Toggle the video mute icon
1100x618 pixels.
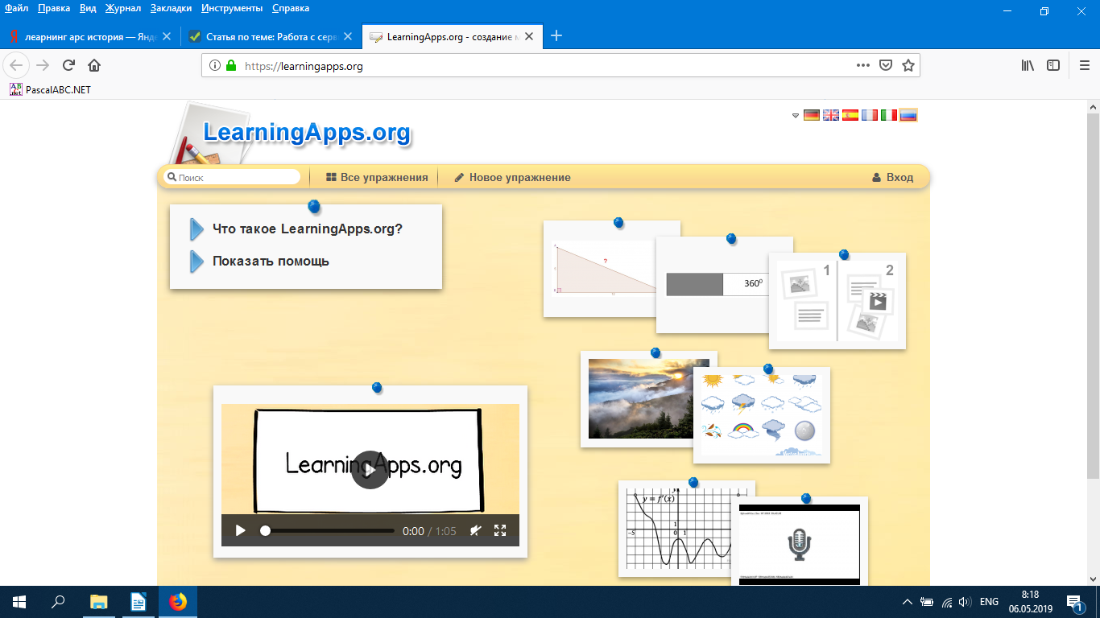click(x=475, y=530)
